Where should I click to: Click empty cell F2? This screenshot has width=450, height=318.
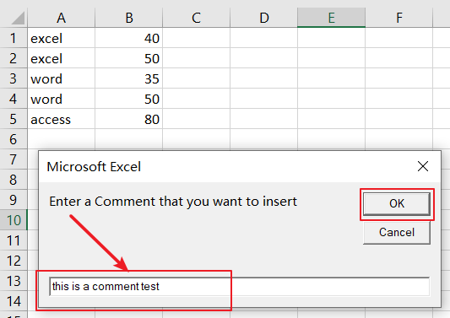398,58
